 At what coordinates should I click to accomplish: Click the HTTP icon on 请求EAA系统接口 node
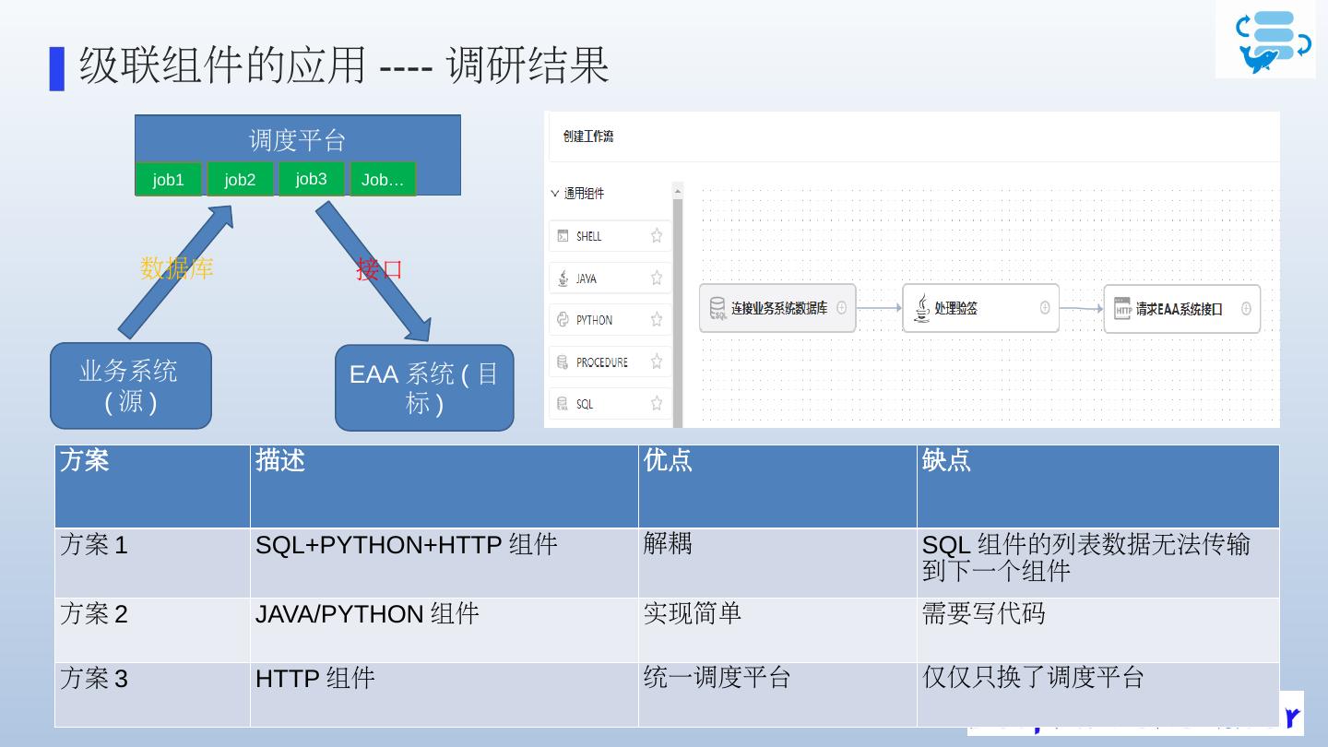[x=1122, y=308]
